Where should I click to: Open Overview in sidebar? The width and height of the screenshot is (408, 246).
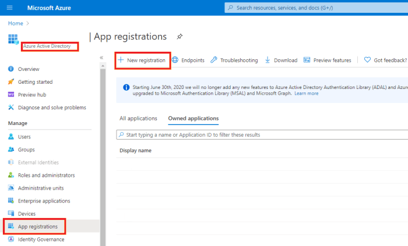point(29,69)
